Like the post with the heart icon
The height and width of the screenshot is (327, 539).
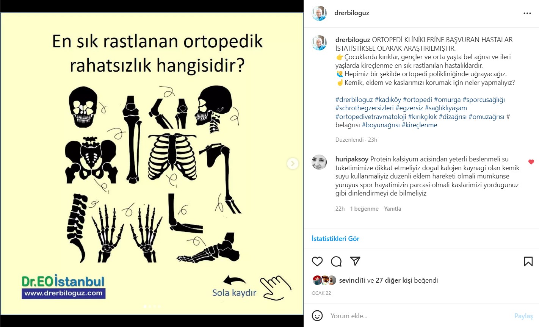coord(317,261)
